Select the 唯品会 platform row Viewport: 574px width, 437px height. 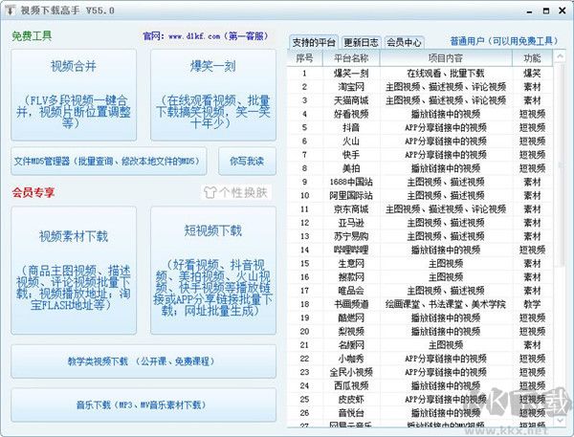tap(420, 291)
